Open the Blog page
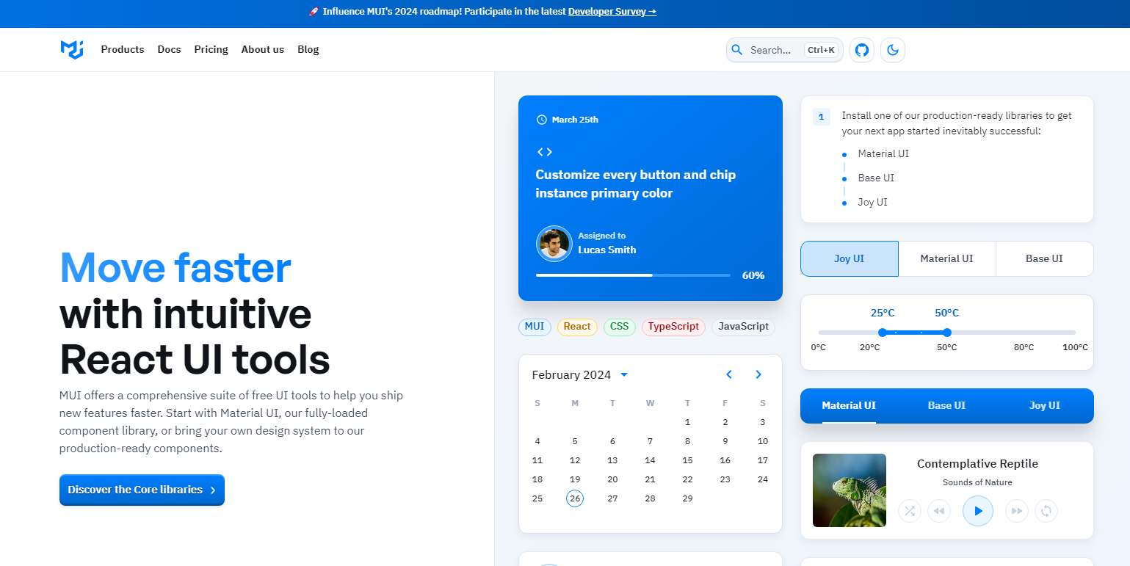 (308, 50)
